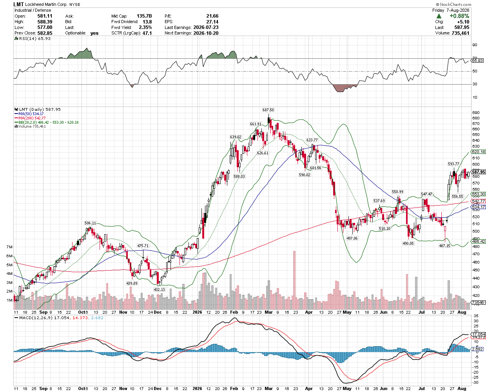Image resolution: width=486 pixels, height=392 pixels.
Task: Click the 593.77 recent high label
Action: tap(453, 164)
